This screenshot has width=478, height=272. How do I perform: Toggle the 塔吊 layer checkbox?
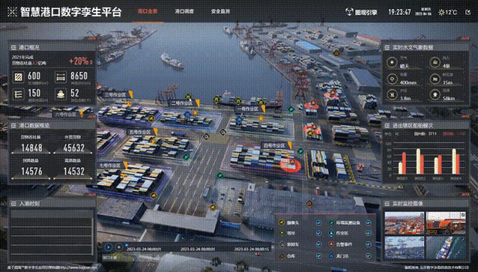point(319,233)
